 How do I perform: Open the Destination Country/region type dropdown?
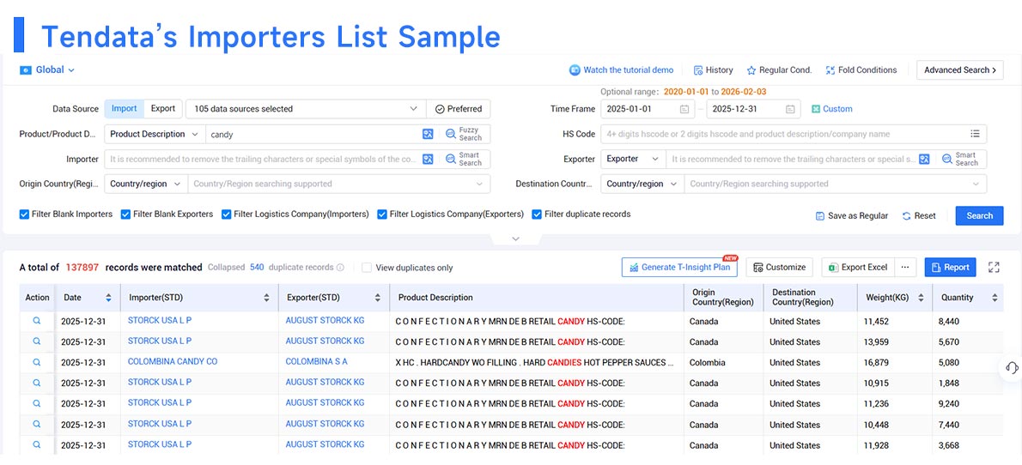[642, 184]
